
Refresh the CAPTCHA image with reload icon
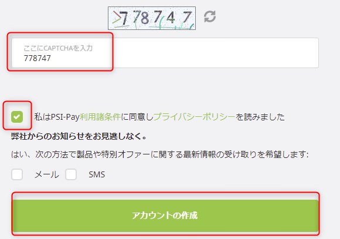210,16
